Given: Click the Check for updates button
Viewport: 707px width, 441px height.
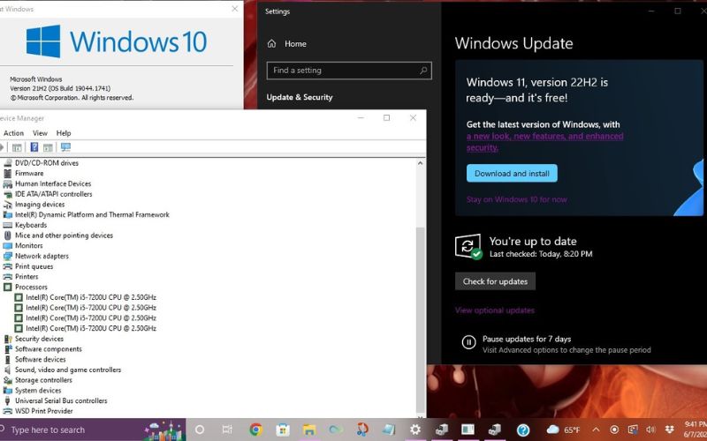Looking at the screenshot, I should (x=495, y=281).
